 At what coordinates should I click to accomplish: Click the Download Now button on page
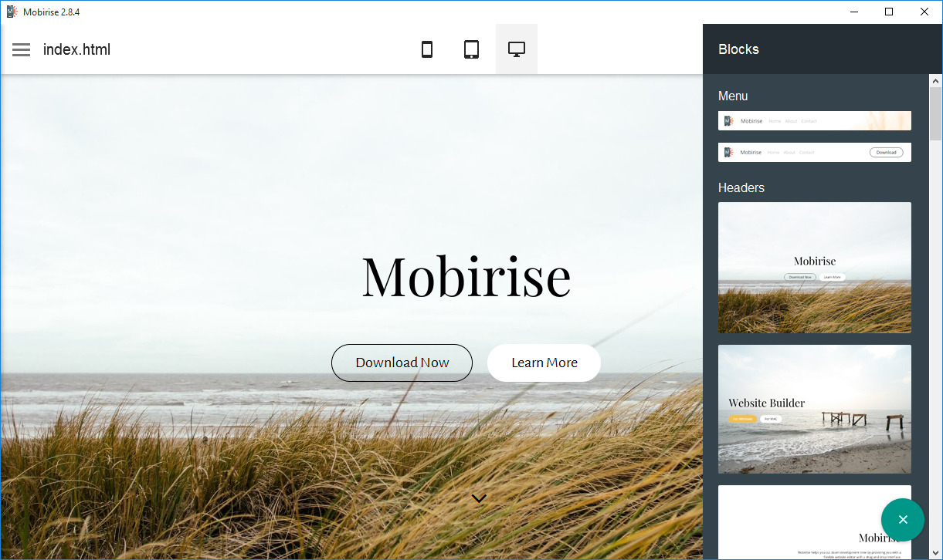402,363
